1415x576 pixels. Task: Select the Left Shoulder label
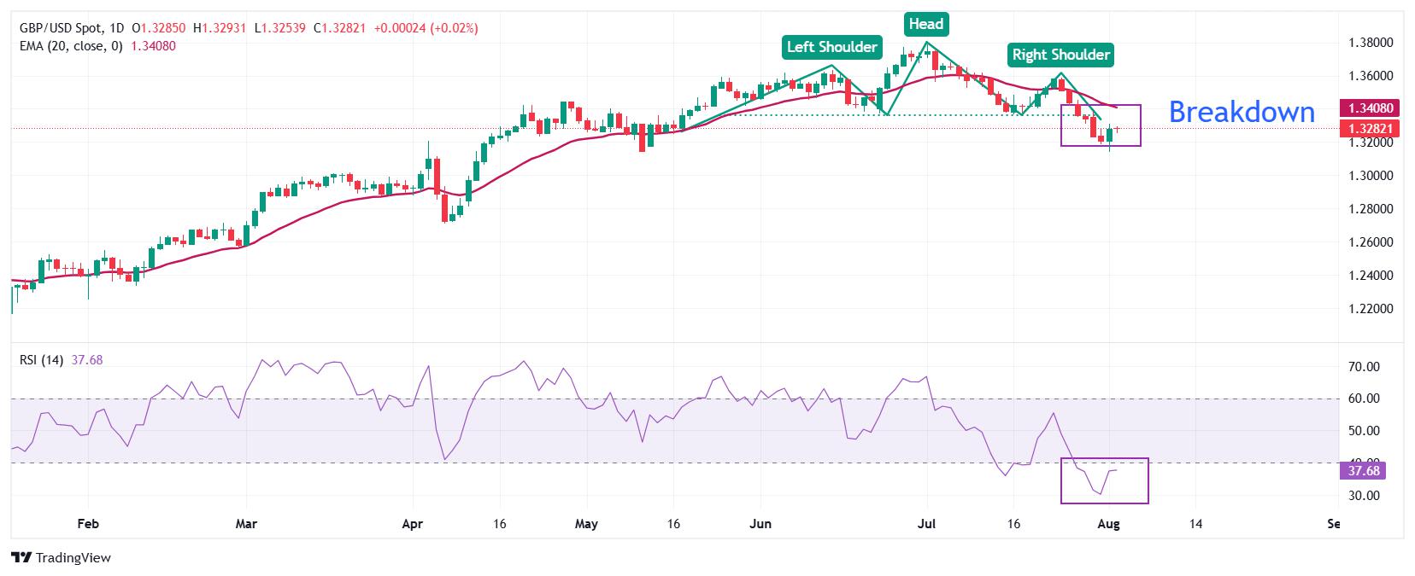832,47
